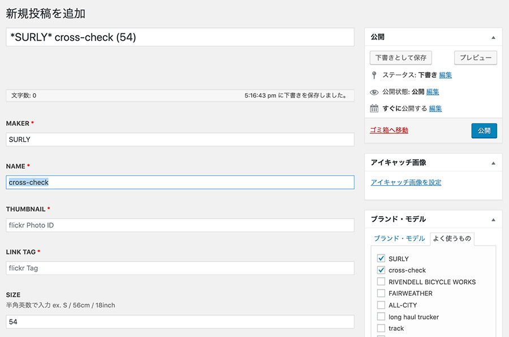
Task: Open アイキャッチ画像を設定 link
Action: (406, 182)
